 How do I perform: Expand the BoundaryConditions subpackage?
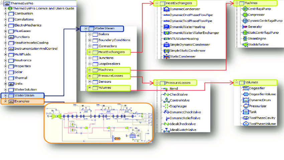pyautogui.click(x=90, y=40)
